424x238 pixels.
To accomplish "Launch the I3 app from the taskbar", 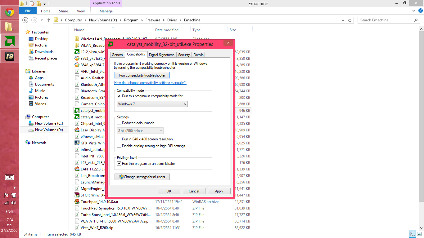I will (10, 56).
